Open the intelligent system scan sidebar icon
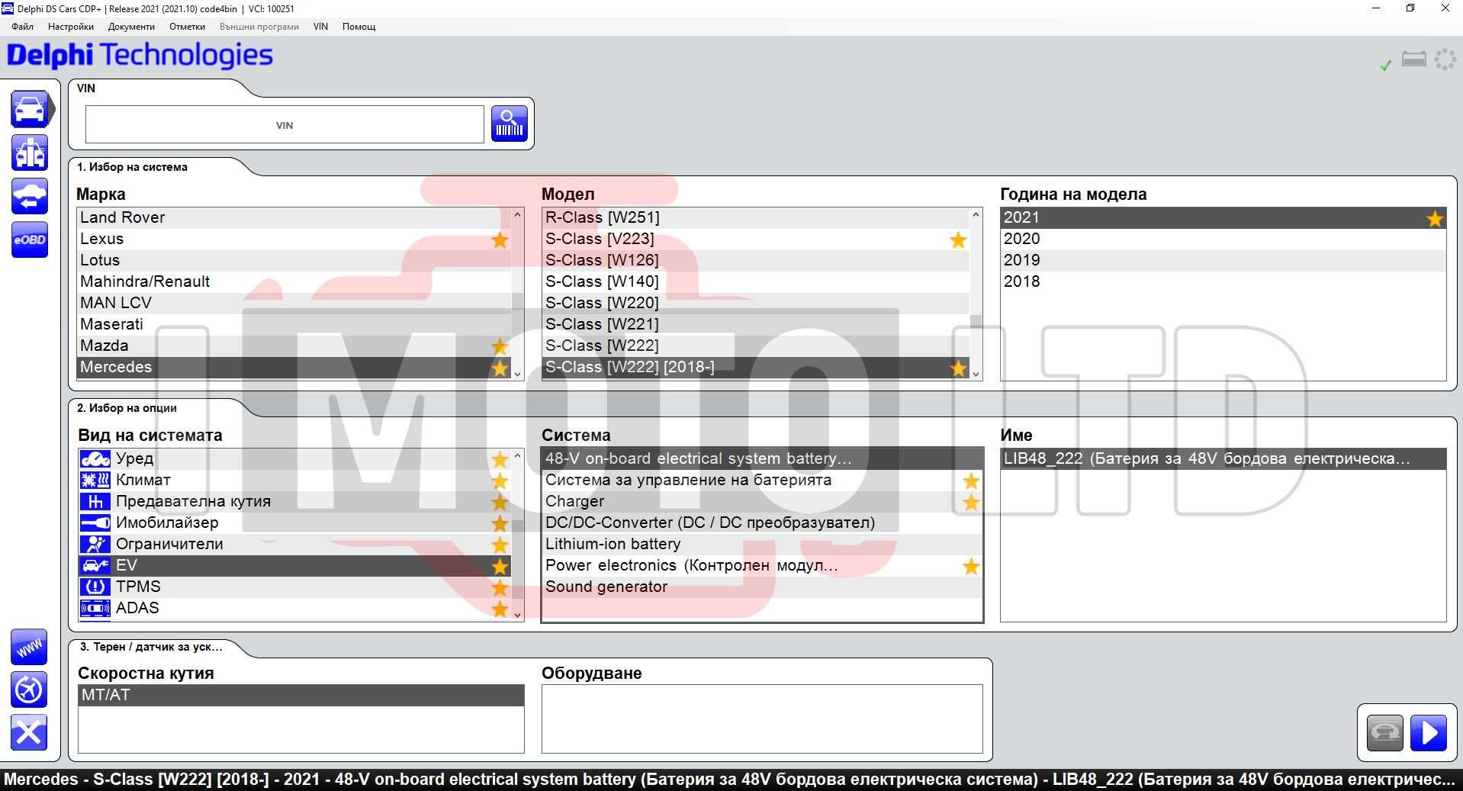Screen dimensions: 1463x791 click(30, 153)
